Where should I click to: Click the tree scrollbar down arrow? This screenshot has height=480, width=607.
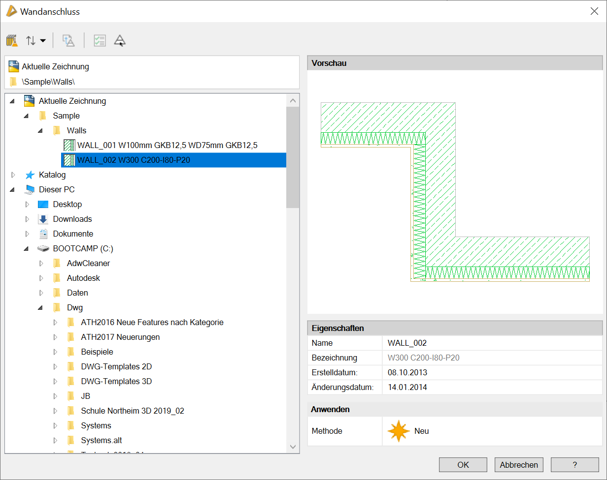tap(293, 447)
